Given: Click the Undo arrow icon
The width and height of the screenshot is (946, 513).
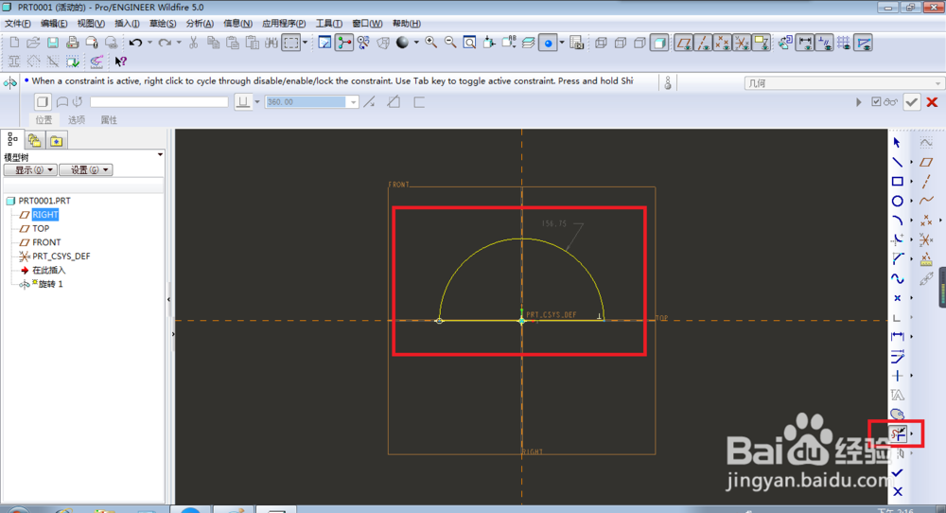Looking at the screenshot, I should (x=135, y=43).
